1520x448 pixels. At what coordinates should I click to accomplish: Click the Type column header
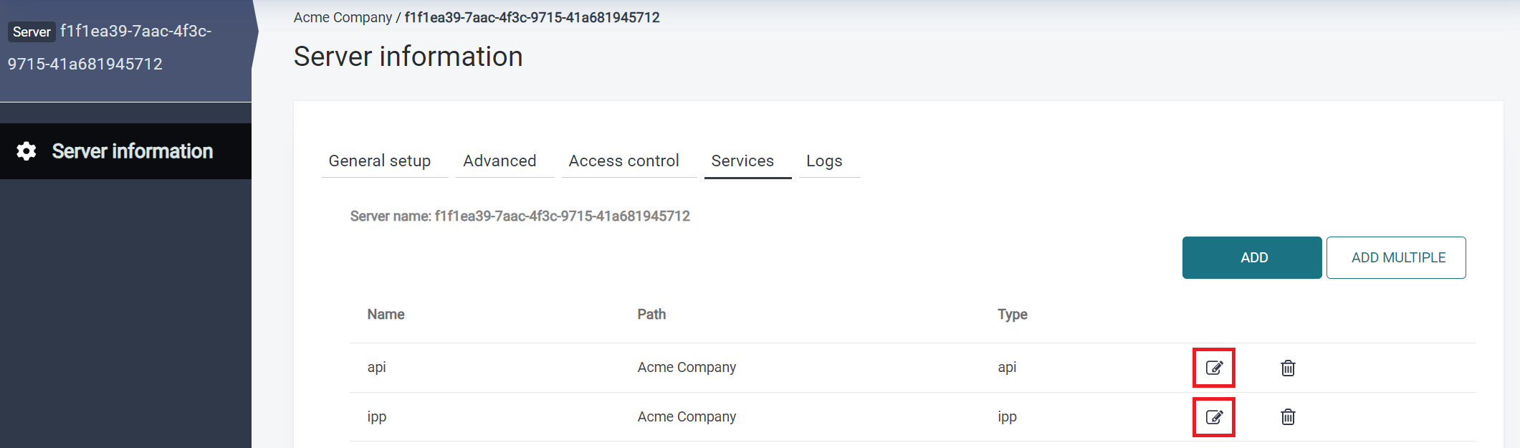(x=1012, y=315)
